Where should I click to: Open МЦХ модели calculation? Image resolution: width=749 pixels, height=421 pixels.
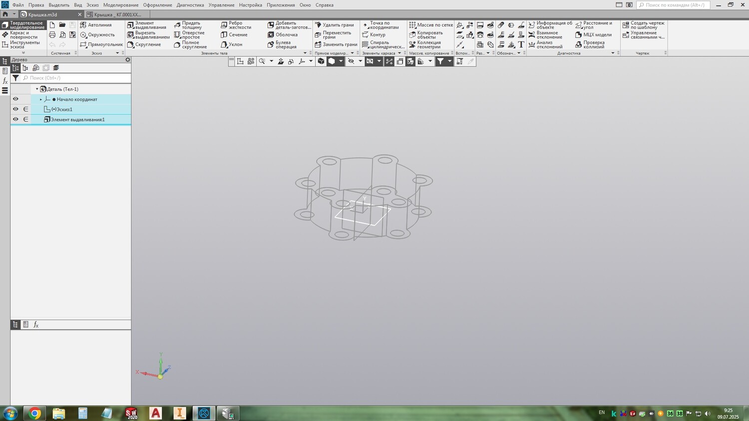593,35
